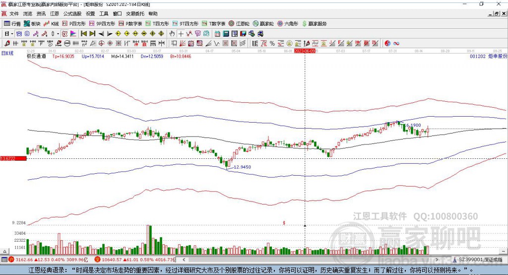Viewport: 508px width, 275px height.
Task: Step left with the black left arrow
Action: pos(101,34)
